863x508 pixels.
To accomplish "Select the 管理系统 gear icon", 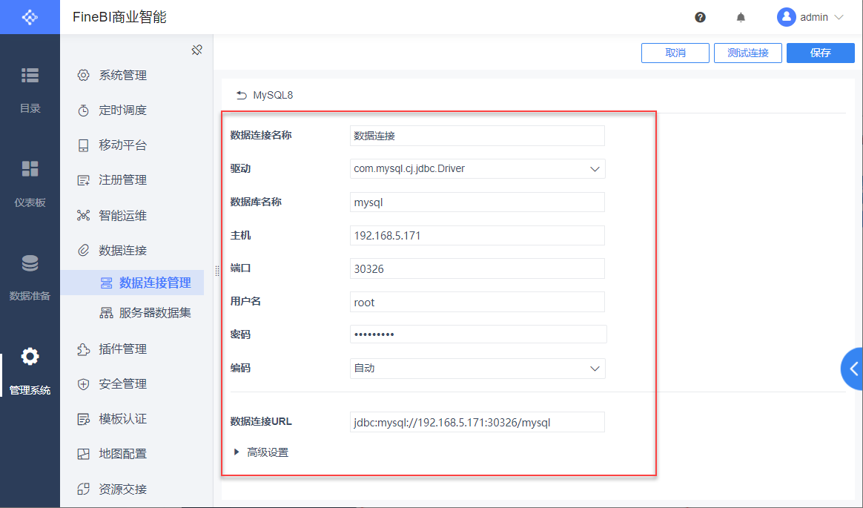I will click(x=30, y=357).
